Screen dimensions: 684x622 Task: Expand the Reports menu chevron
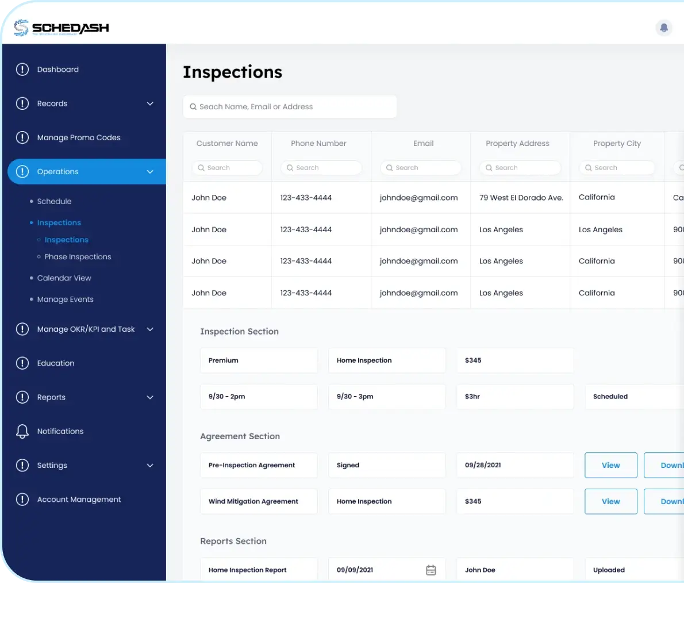(150, 397)
